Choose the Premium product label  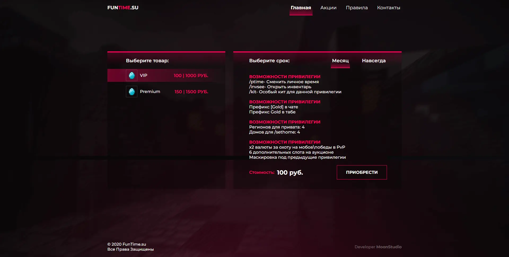tap(150, 92)
